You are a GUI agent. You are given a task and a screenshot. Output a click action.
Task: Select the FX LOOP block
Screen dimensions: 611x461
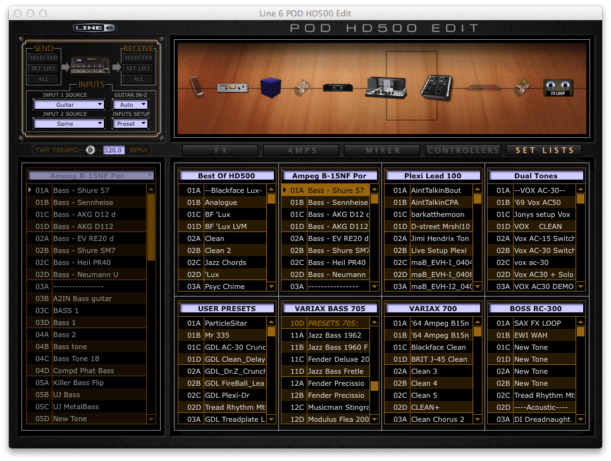pos(558,88)
